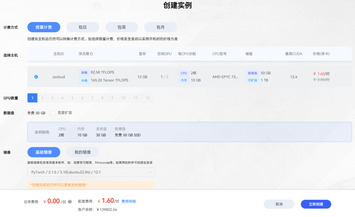Click the image dropdown chevron arrow
355x217 pixels.
coord(150,172)
